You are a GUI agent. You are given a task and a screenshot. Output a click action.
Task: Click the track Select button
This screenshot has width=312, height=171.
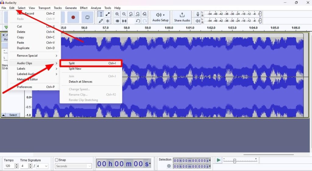click(x=13, y=115)
